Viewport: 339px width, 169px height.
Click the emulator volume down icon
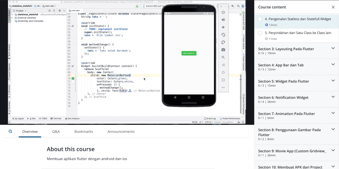click(223, 27)
